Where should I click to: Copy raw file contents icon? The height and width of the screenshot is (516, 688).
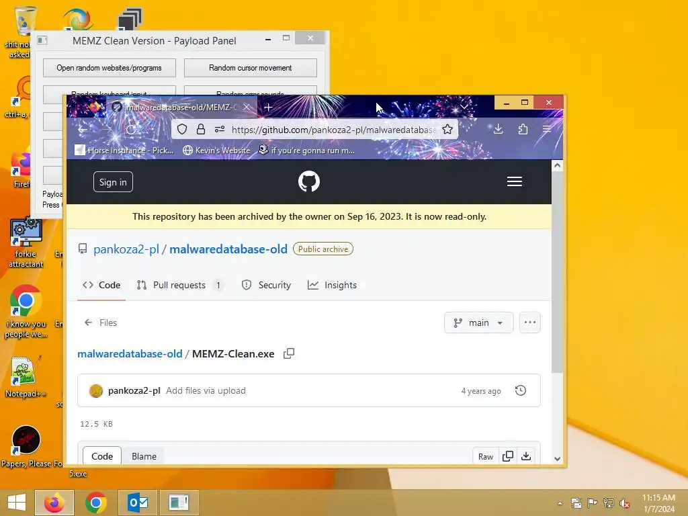pos(508,456)
